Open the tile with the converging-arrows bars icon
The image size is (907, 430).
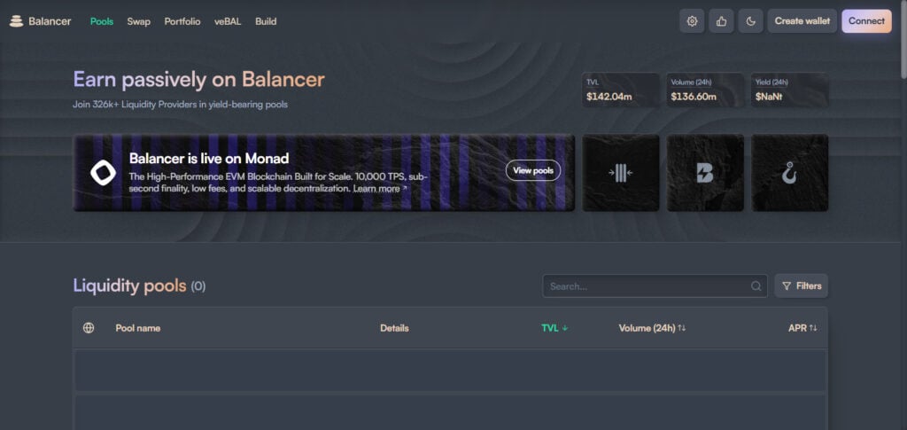[621, 173]
